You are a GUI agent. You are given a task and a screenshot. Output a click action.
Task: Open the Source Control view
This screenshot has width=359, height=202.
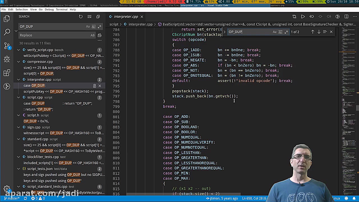(x=7, y=46)
